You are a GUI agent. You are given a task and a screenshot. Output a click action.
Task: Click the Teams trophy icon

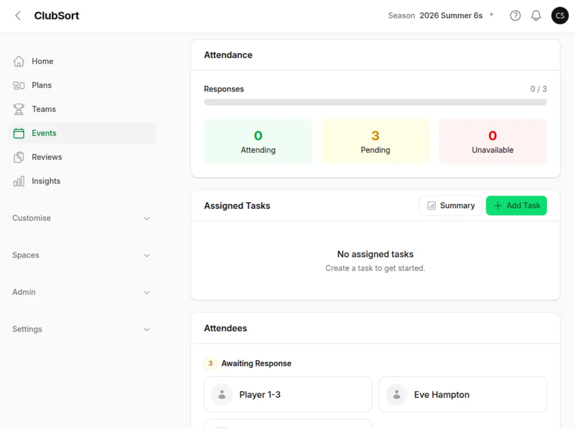(x=19, y=109)
